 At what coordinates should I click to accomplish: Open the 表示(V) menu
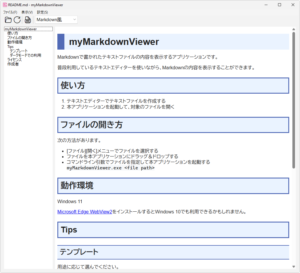27,12
